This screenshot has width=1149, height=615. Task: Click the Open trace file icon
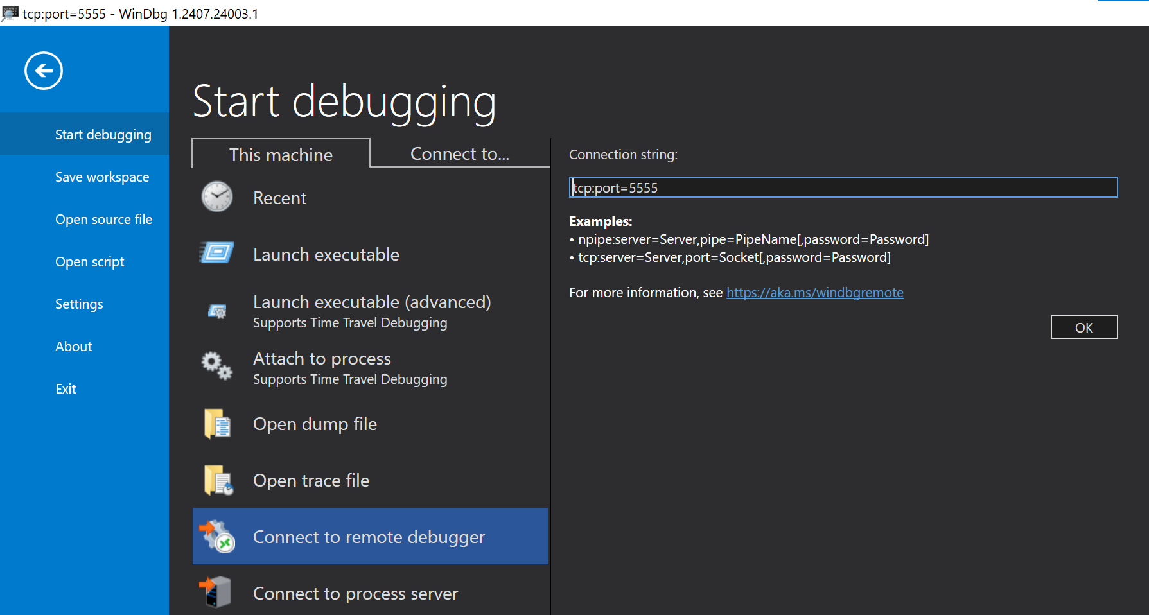216,480
